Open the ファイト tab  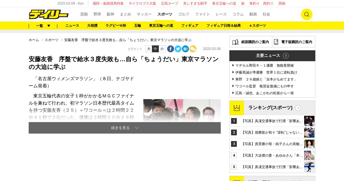click(202, 14)
